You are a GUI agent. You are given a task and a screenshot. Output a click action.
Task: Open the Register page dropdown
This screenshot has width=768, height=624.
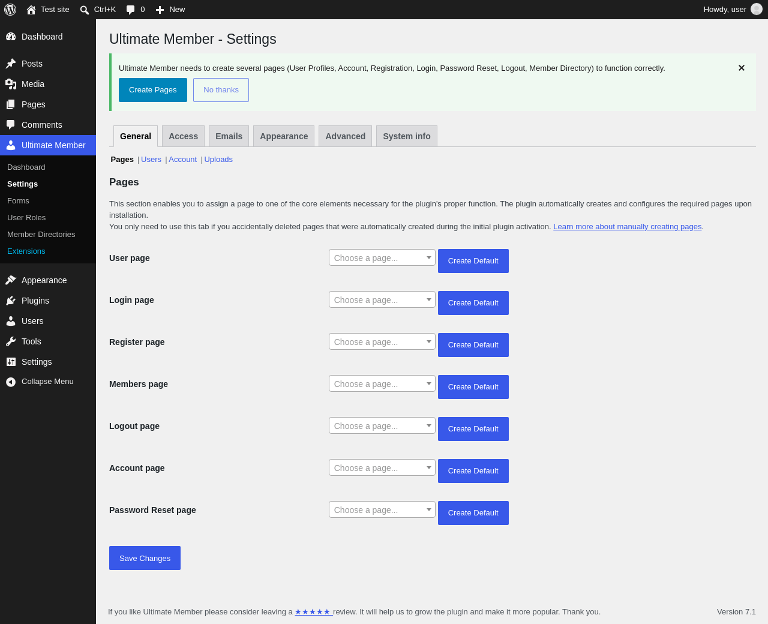(x=382, y=341)
